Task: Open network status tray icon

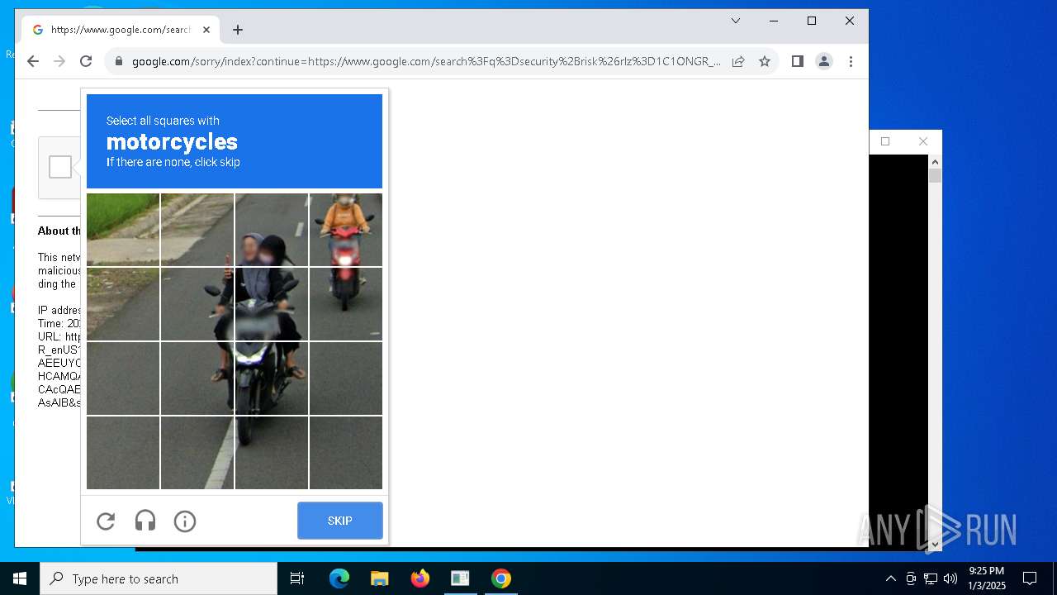Action: [931, 578]
